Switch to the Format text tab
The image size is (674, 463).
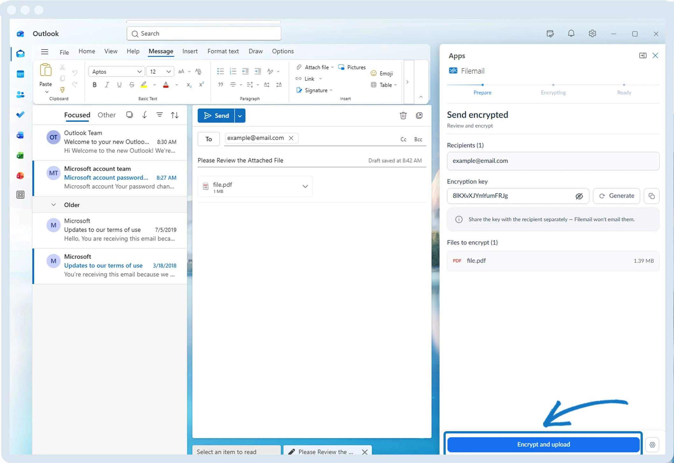point(223,51)
